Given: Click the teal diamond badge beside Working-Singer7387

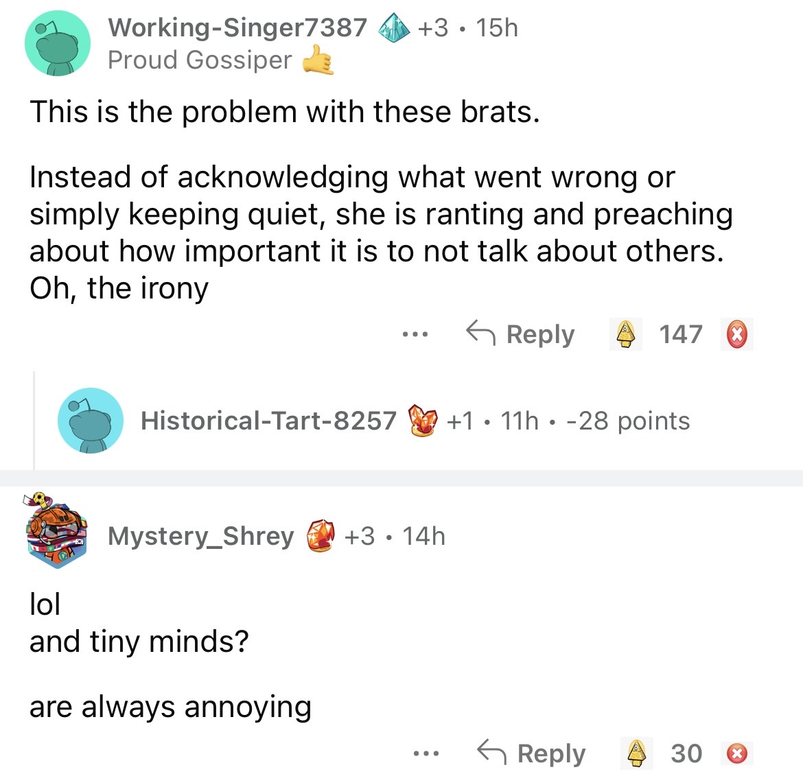Looking at the screenshot, I should [393, 28].
